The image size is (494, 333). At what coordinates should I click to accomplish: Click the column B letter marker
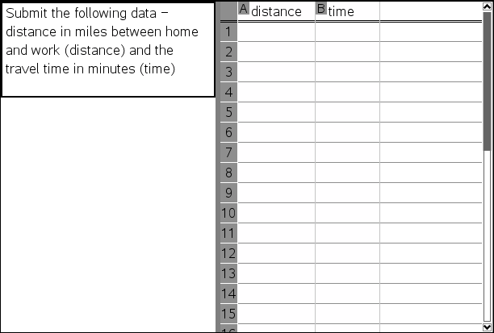tap(320, 8)
